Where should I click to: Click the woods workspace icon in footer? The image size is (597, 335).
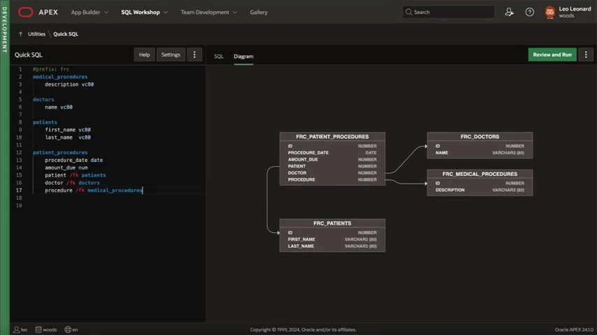pos(38,329)
